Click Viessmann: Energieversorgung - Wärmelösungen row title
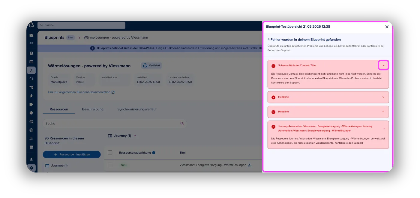The width and height of the screenshot is (420, 198). coord(213,165)
